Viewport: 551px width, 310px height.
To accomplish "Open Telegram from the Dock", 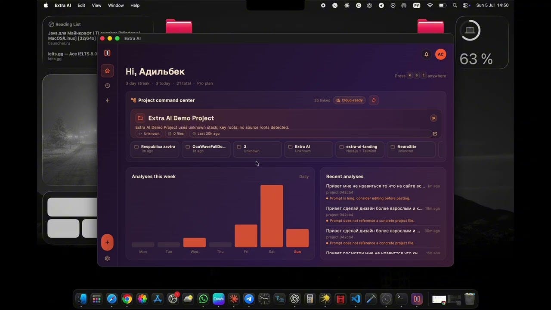I will tap(249, 299).
